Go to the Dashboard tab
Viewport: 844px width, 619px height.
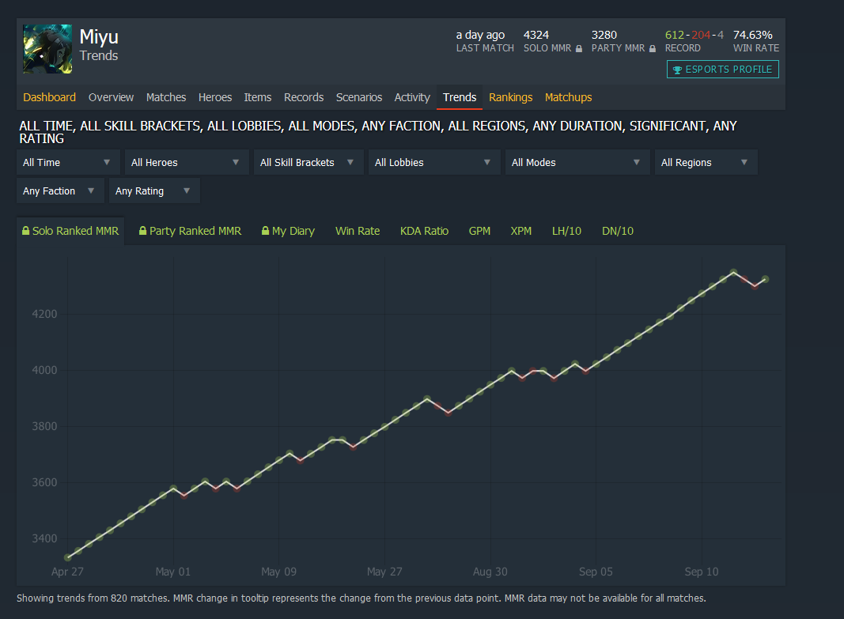coord(50,97)
